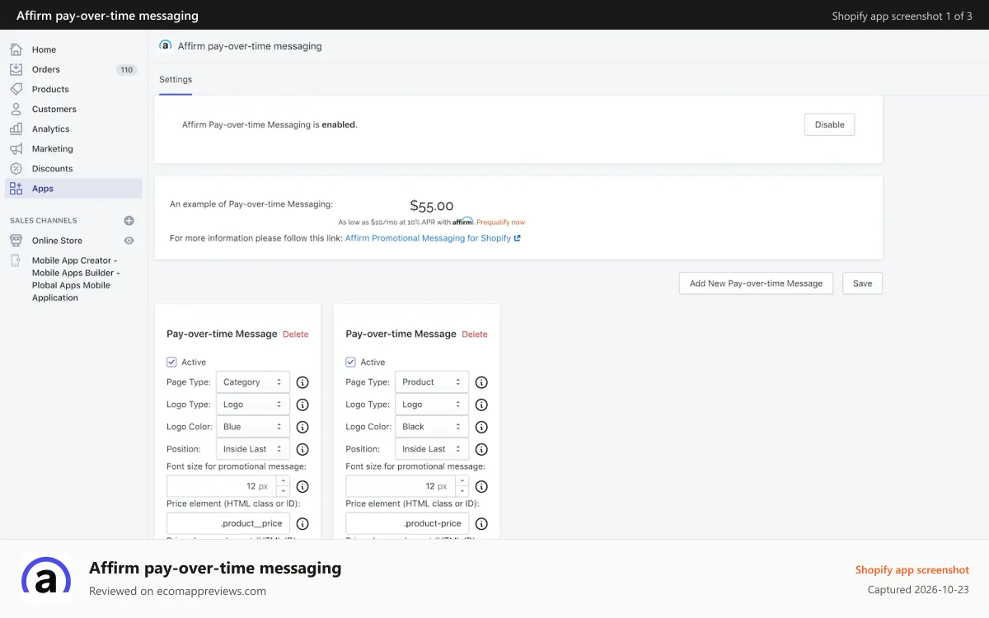Show info for Product Page Type

(x=481, y=382)
